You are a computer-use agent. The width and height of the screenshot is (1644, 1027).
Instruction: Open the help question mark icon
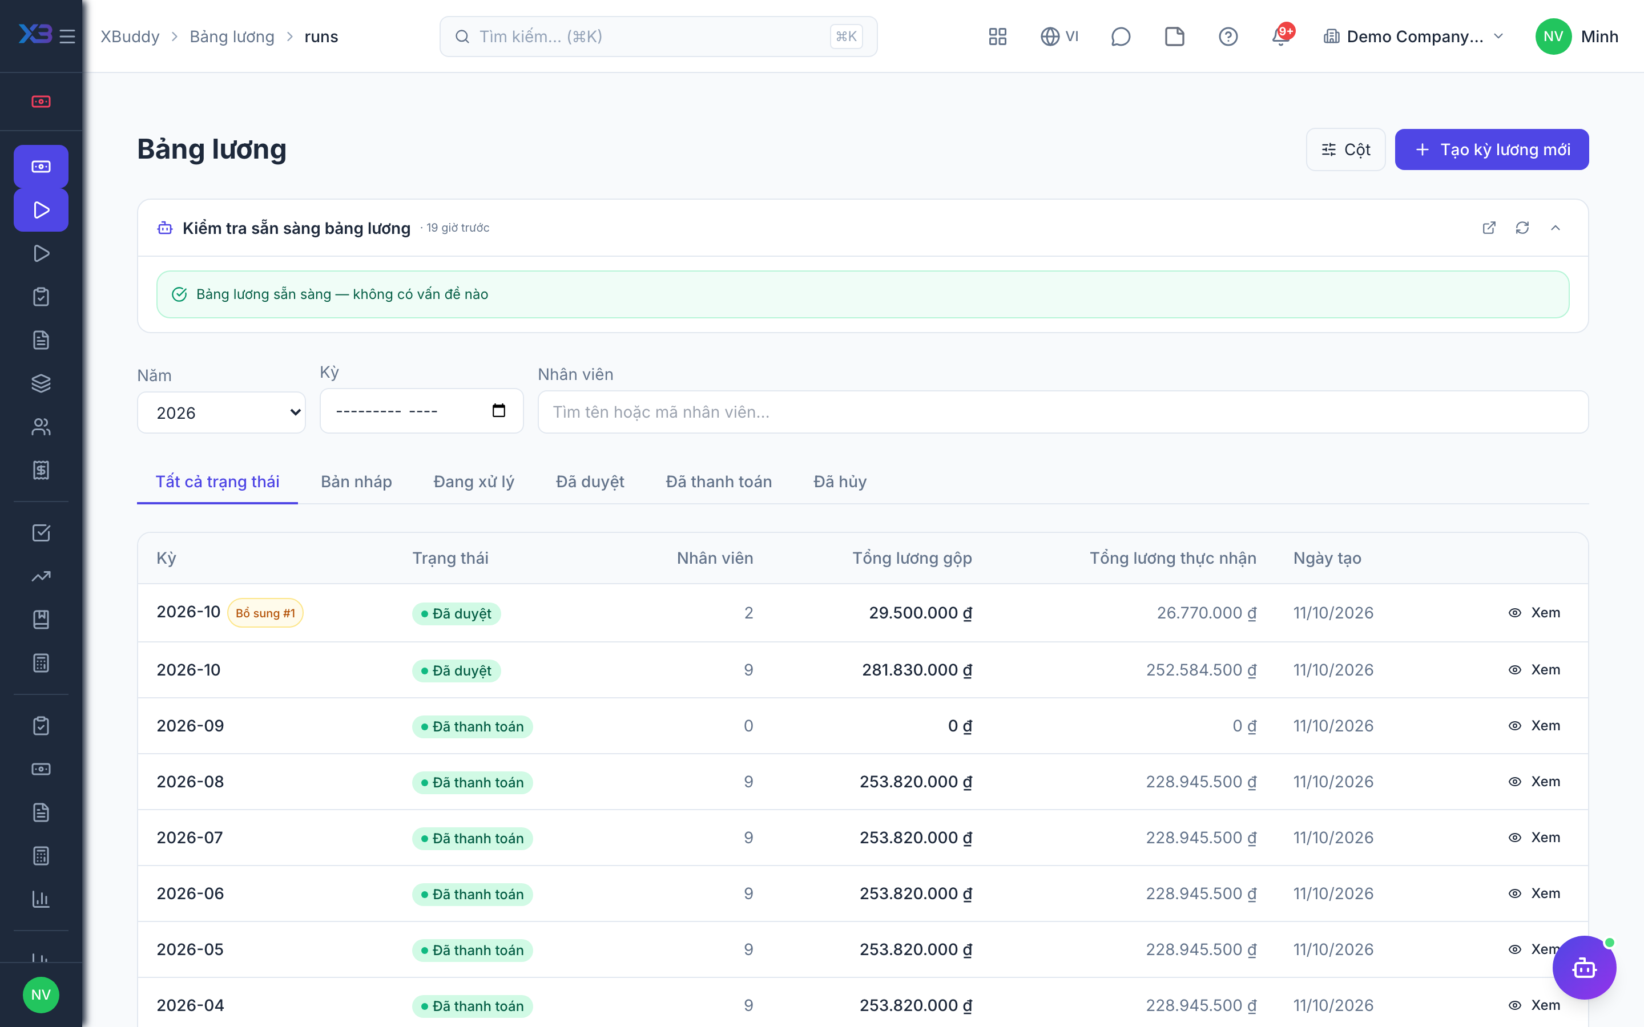1227,37
